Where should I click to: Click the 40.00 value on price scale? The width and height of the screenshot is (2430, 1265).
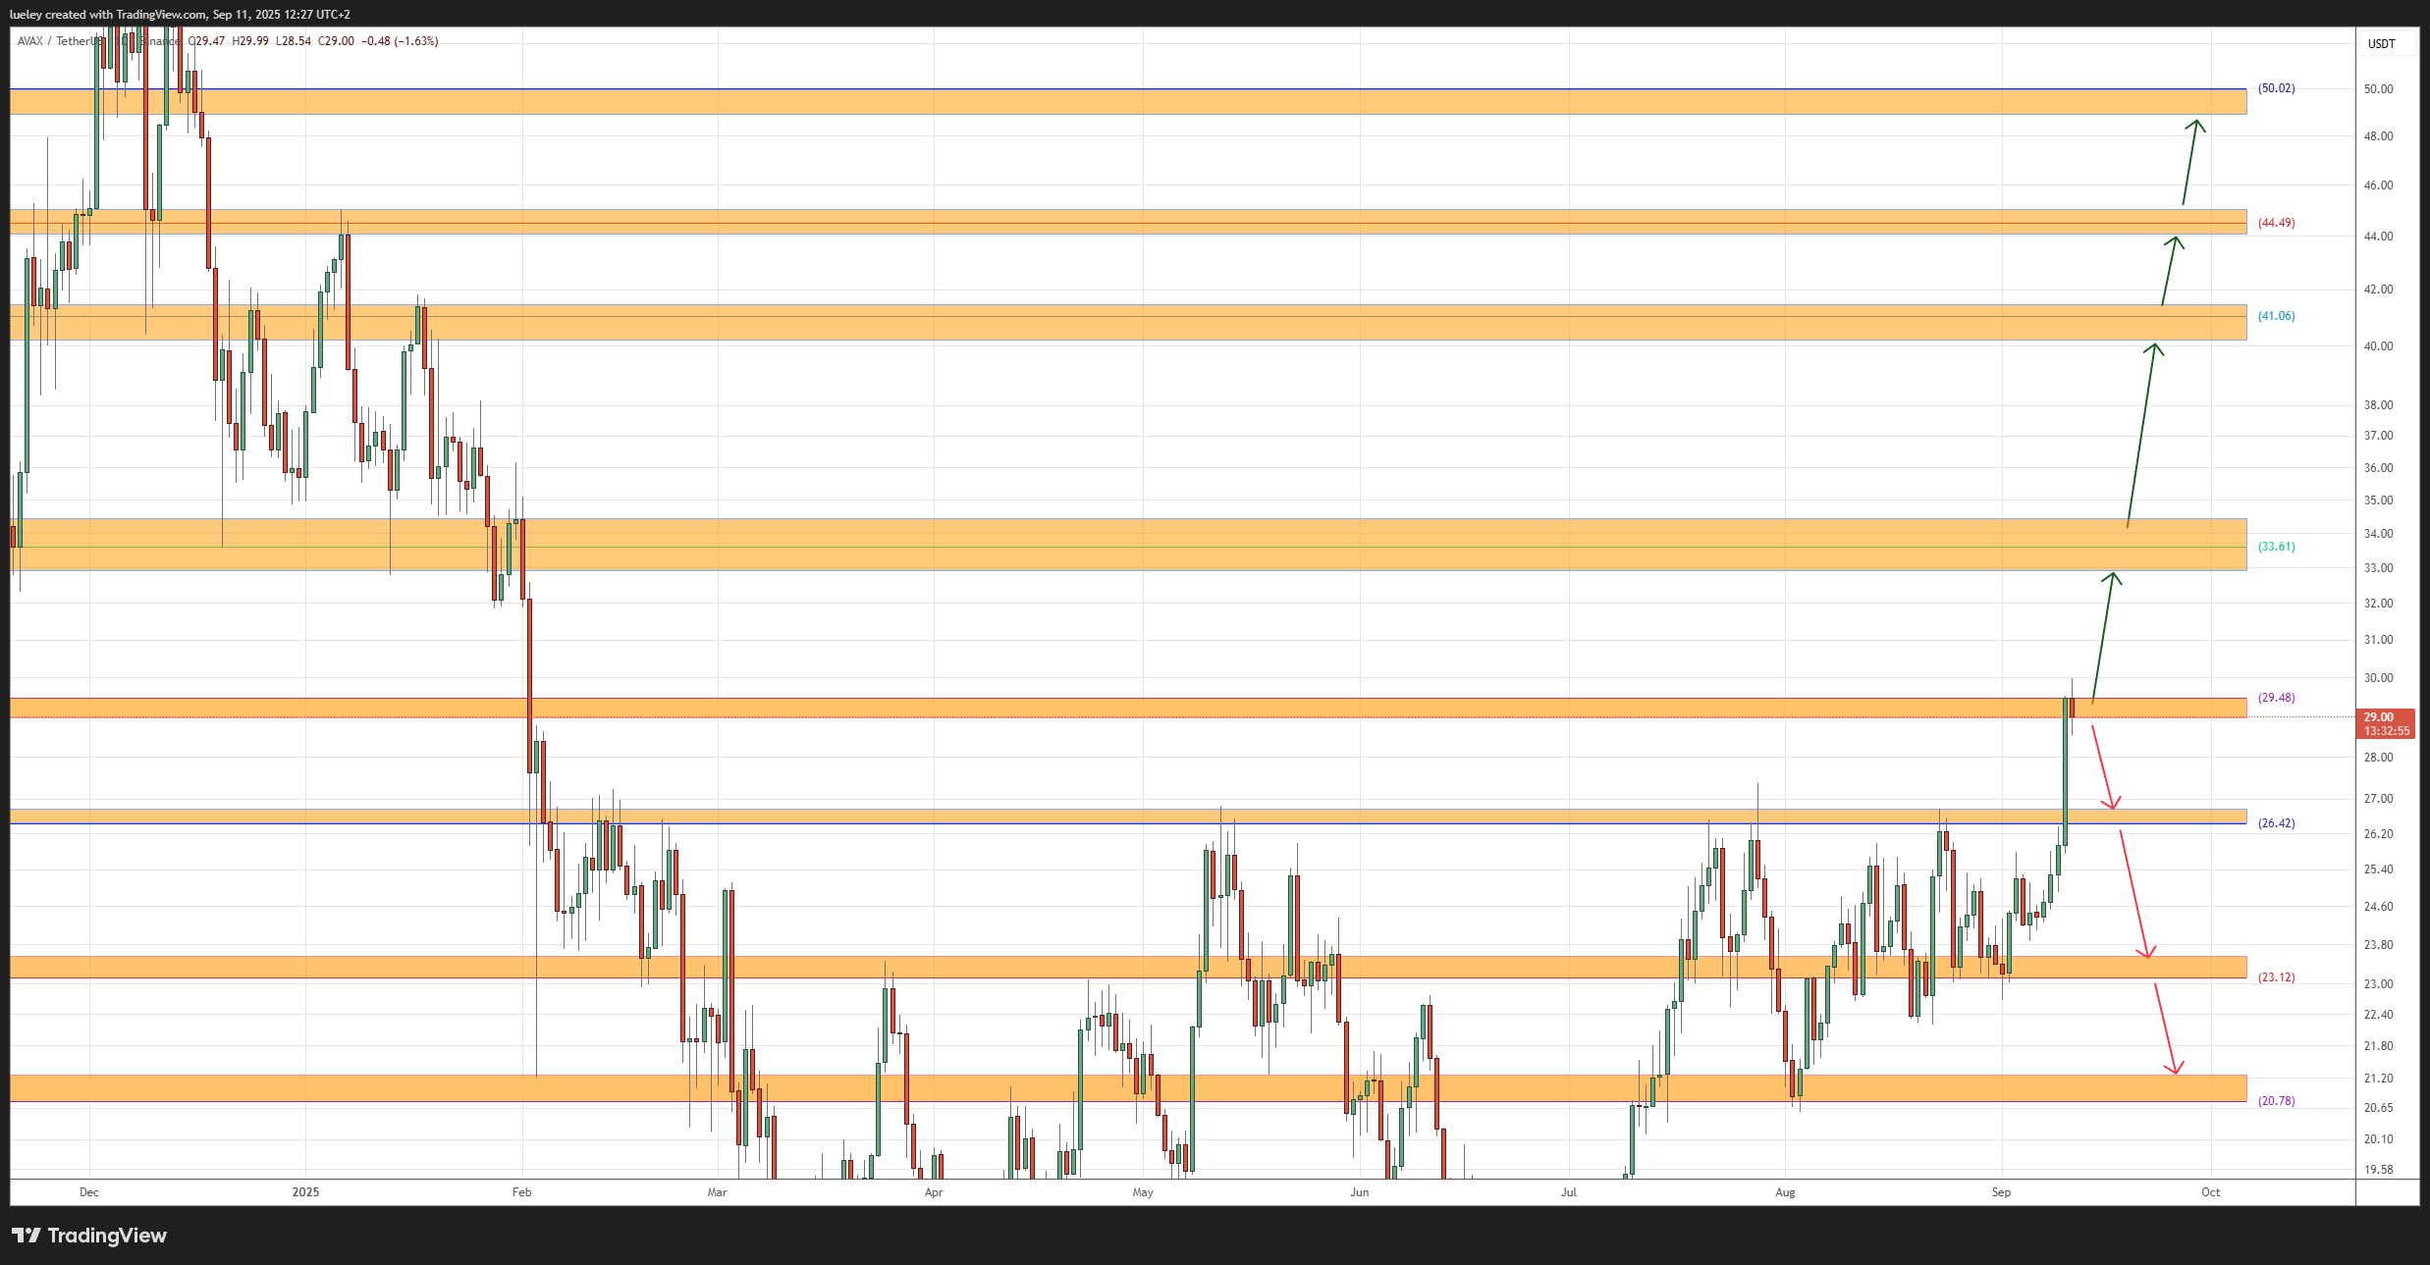[x=2377, y=346]
